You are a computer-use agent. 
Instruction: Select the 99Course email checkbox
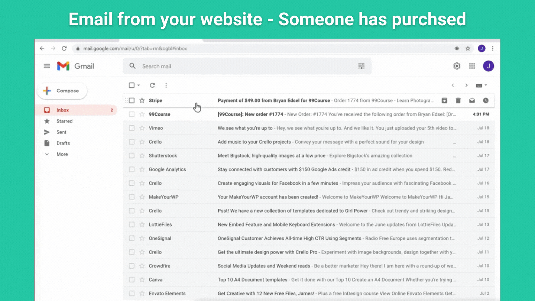coord(132,114)
